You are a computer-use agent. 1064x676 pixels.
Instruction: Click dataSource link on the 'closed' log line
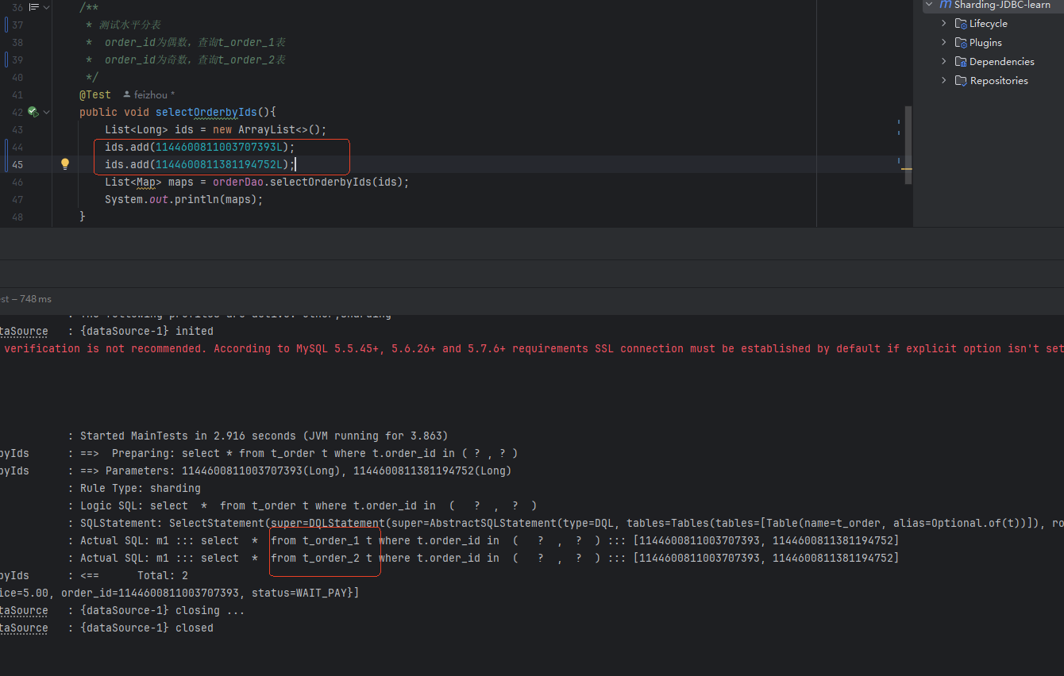(x=24, y=628)
